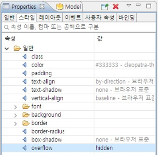Click the text-align property icon
Viewport: 158px width, 155px height.
tap(25, 81)
